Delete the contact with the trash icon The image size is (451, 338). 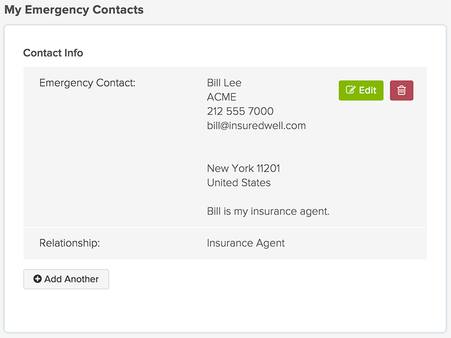coord(402,91)
